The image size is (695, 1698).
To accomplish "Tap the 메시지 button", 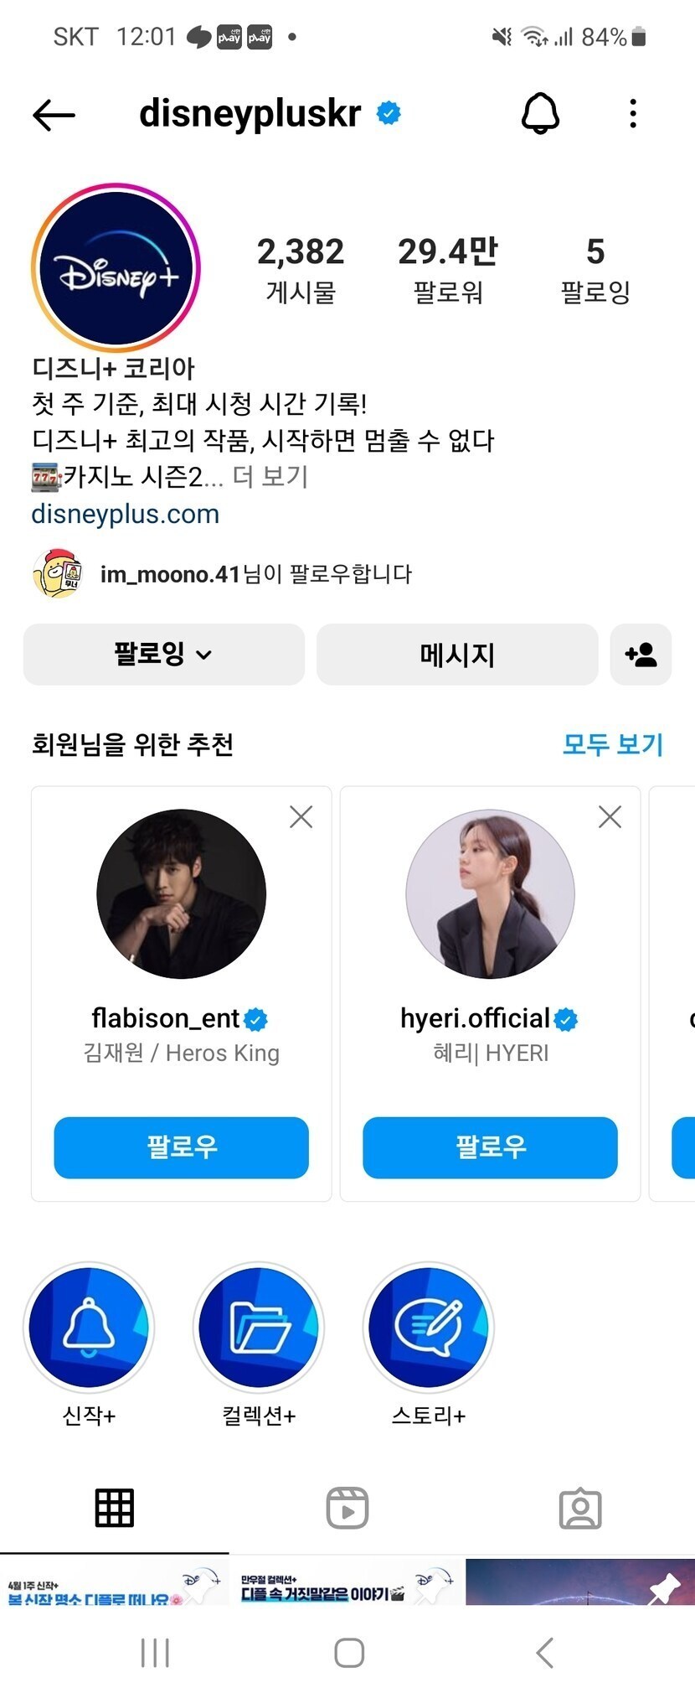I will pyautogui.click(x=457, y=655).
